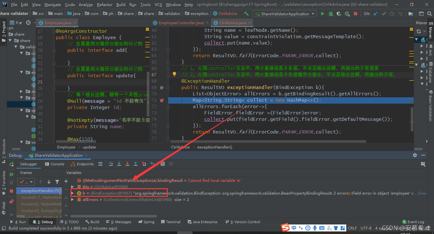Screen dimensions: 434x234
Task: Toggle breakpoint on line 71
Action: click(162, 100)
